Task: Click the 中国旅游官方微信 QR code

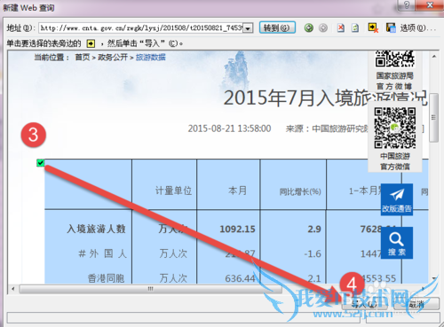Action: tap(395, 128)
